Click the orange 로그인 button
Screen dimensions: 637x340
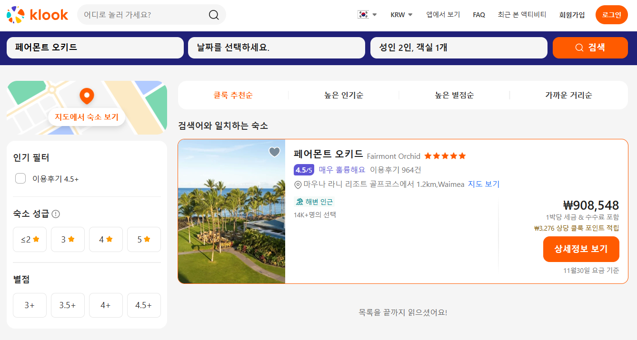point(612,15)
